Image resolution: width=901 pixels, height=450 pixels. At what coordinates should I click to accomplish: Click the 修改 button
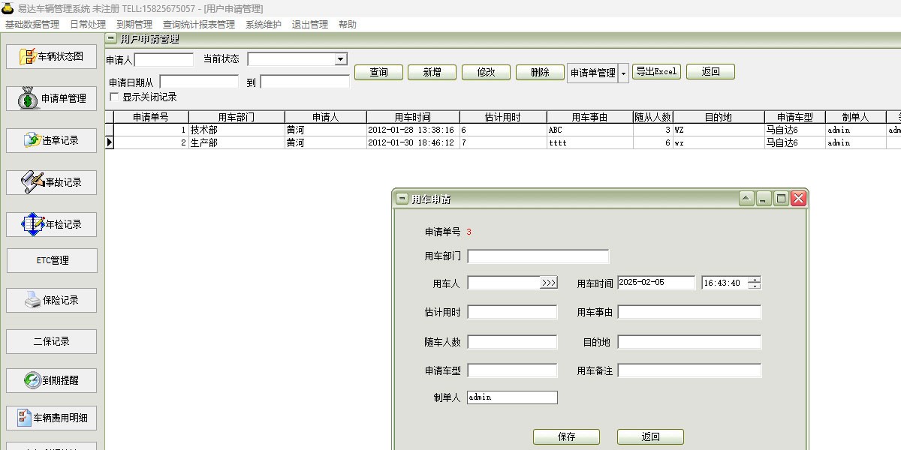tap(487, 72)
